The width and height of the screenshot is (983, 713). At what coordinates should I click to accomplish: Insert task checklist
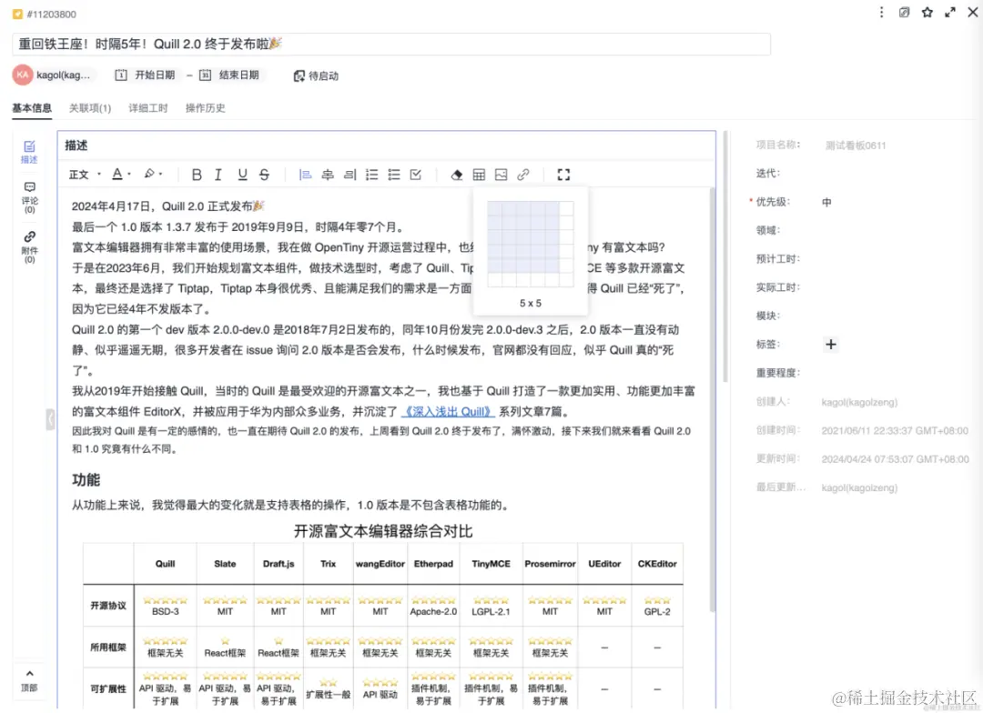tap(416, 175)
